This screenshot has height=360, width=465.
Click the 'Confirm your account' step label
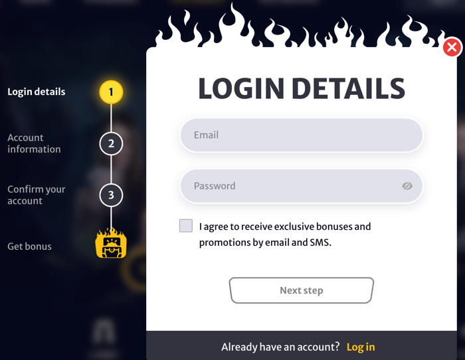(x=36, y=195)
